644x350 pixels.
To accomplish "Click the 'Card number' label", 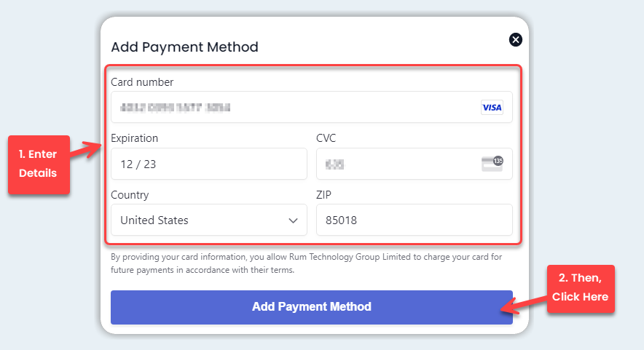I will (142, 82).
